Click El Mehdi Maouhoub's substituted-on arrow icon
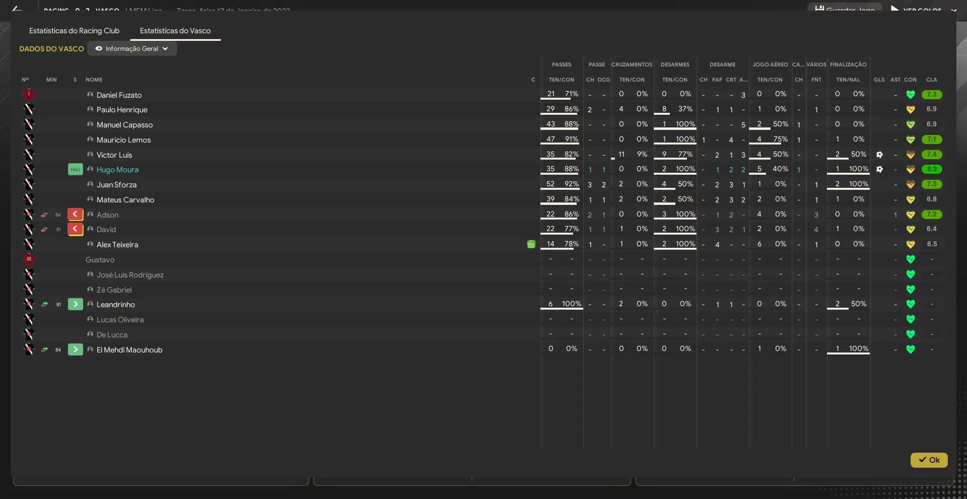This screenshot has width=967, height=499. pyautogui.click(x=75, y=349)
